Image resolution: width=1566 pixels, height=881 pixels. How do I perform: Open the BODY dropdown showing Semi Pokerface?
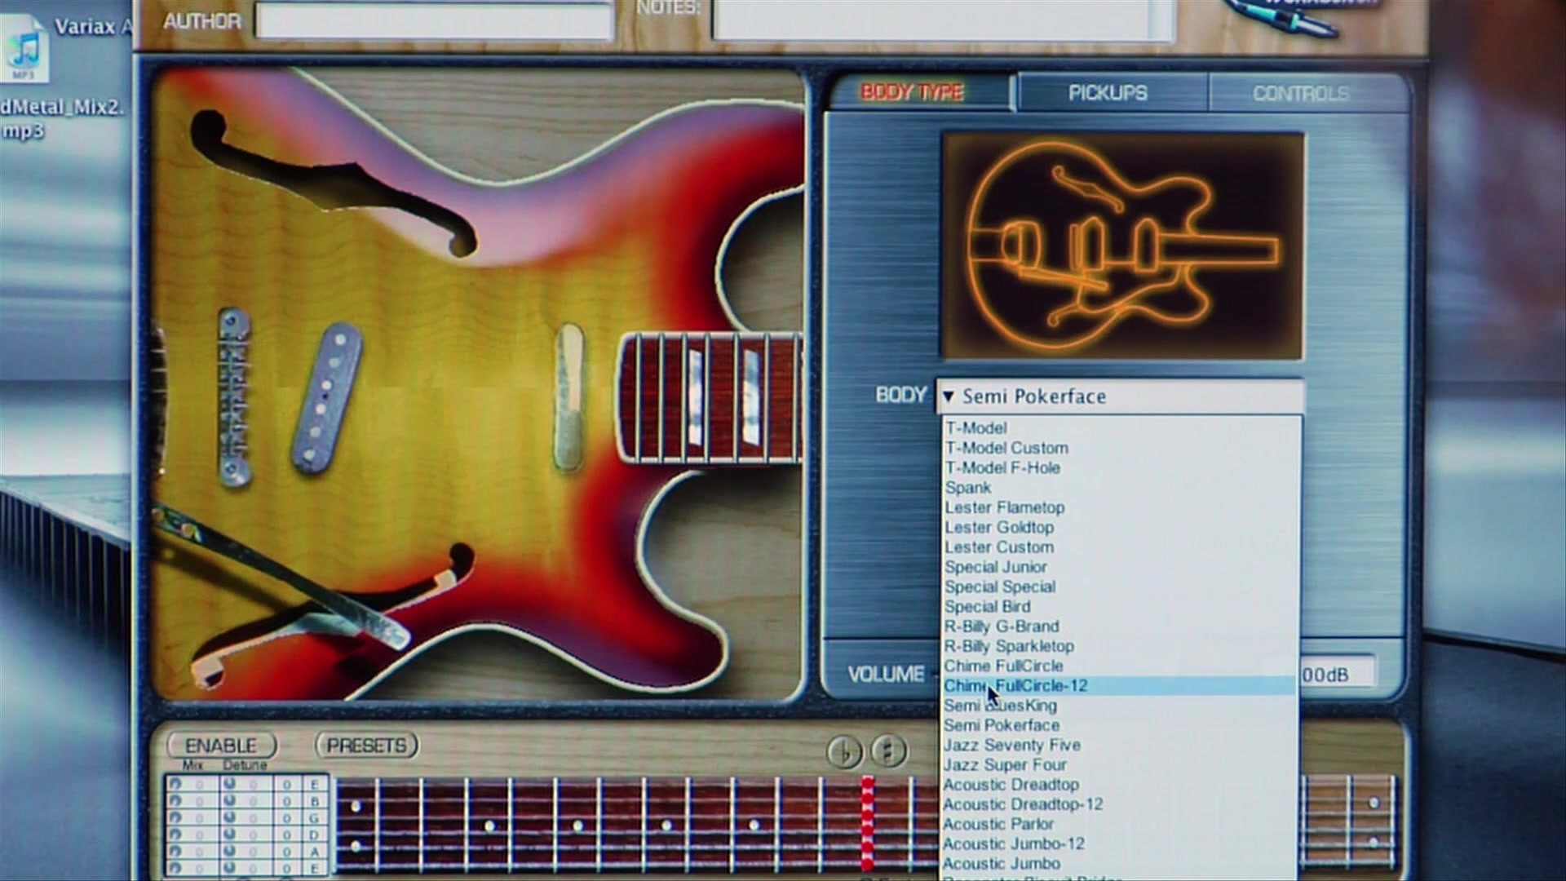coord(1119,396)
